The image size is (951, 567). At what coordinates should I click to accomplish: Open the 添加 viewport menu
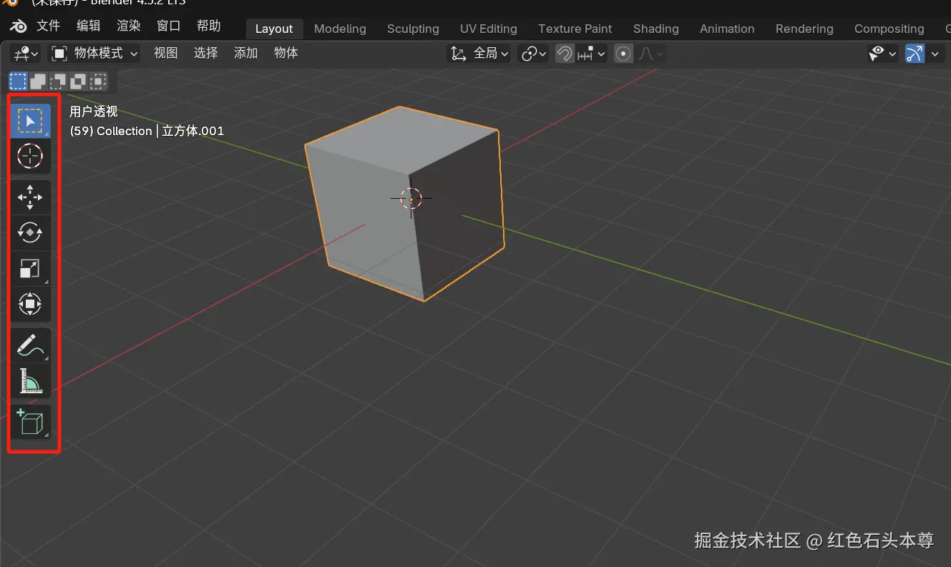(246, 54)
